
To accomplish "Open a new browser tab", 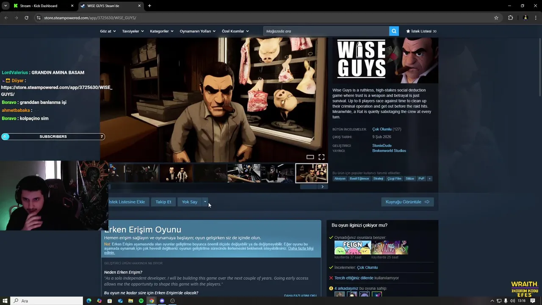I will click(149, 6).
